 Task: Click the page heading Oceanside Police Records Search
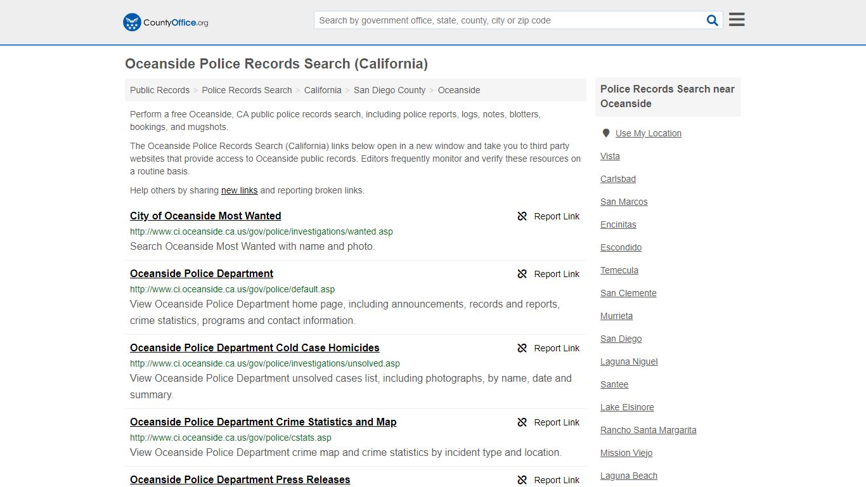pyautogui.click(x=276, y=64)
